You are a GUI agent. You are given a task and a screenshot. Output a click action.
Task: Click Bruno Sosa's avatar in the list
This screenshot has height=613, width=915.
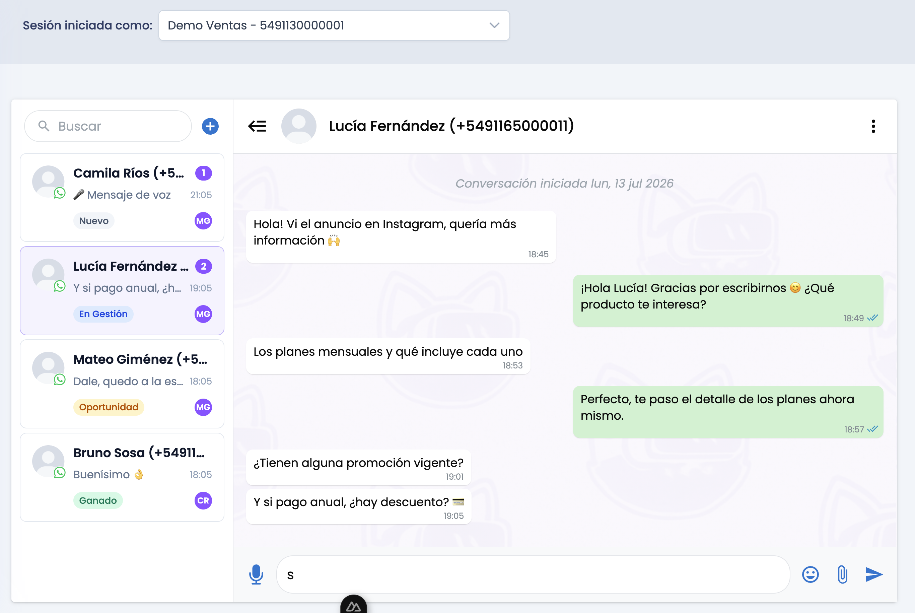[49, 462]
